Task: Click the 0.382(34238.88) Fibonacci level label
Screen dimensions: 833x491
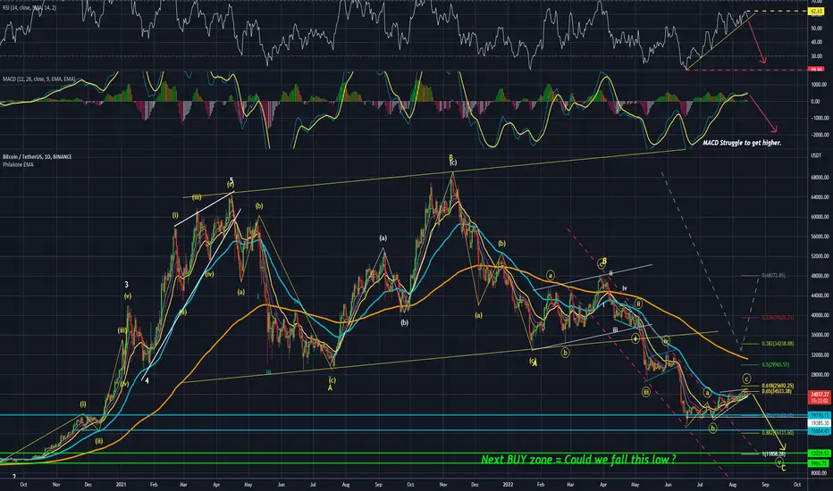Action: point(778,344)
